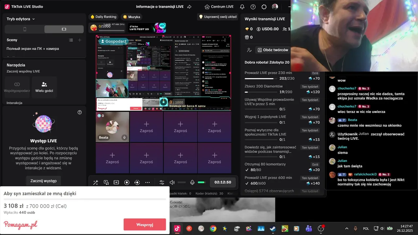Click the Zacznij występ button
Viewport: 418px width, 235px height.
pyautogui.click(x=43, y=181)
